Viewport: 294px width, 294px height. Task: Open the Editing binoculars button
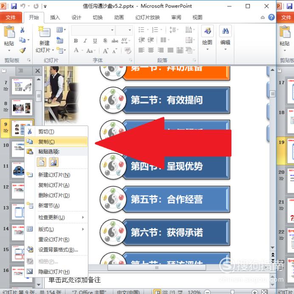pyautogui.click(x=225, y=37)
